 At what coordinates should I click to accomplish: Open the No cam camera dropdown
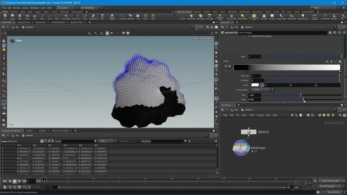coord(207,39)
